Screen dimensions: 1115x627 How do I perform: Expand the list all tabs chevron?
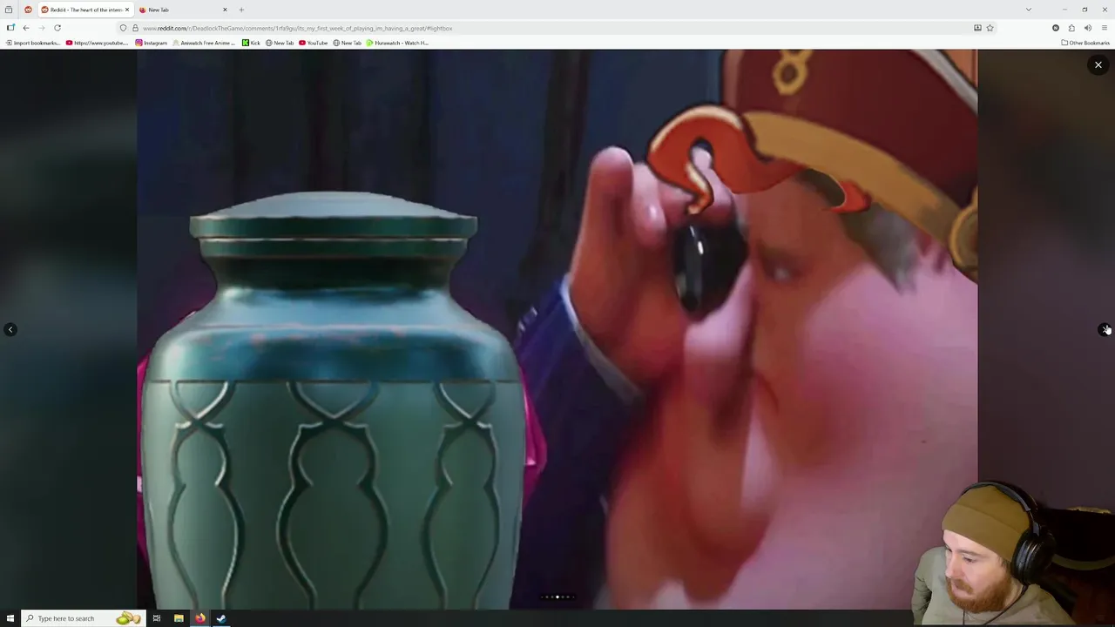1028,10
